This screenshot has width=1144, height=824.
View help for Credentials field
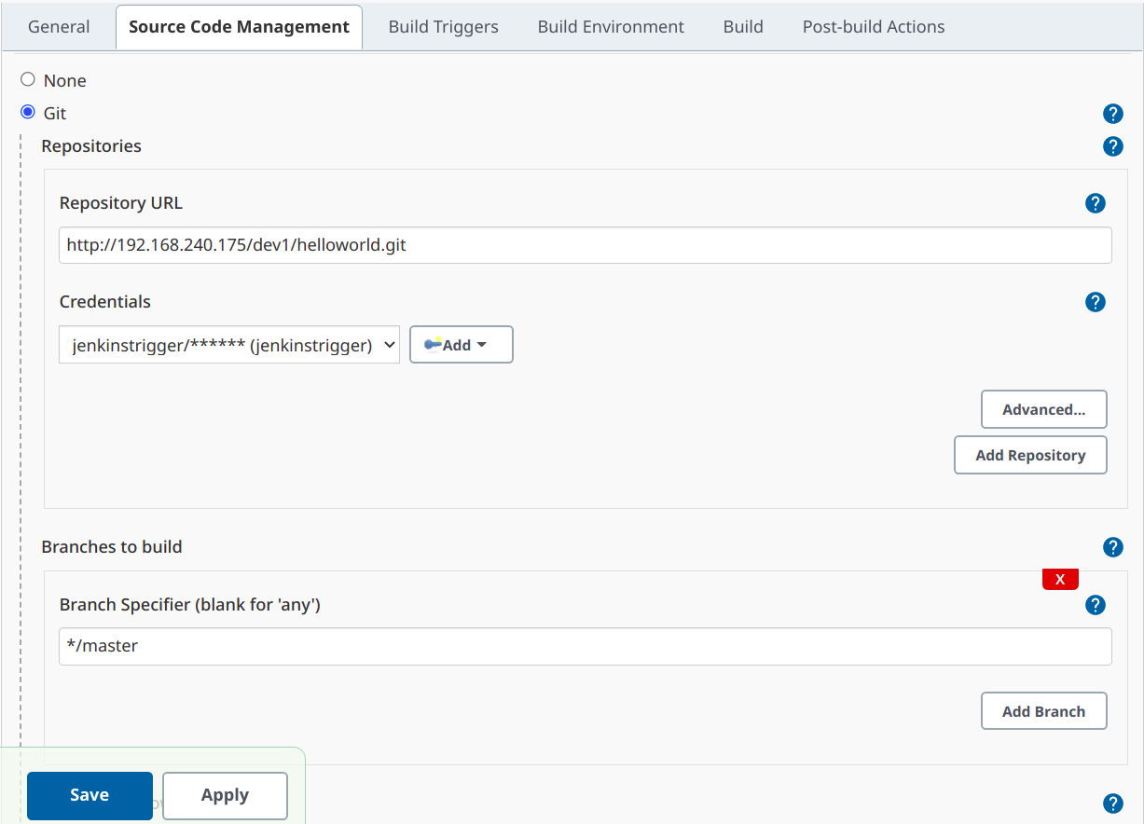point(1096,302)
